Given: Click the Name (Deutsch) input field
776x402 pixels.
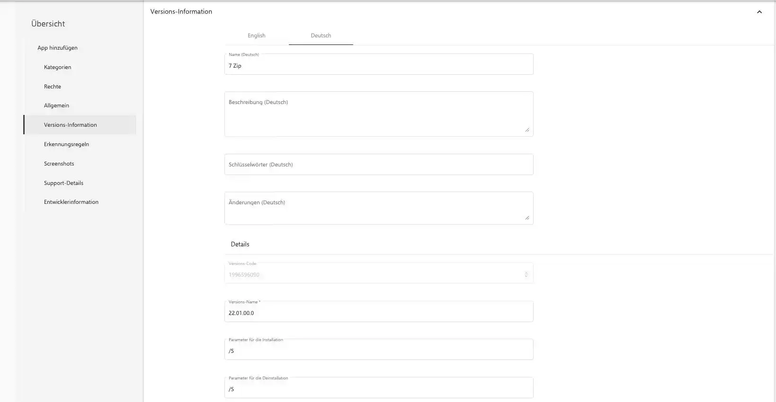Looking at the screenshot, I should tap(378, 65).
